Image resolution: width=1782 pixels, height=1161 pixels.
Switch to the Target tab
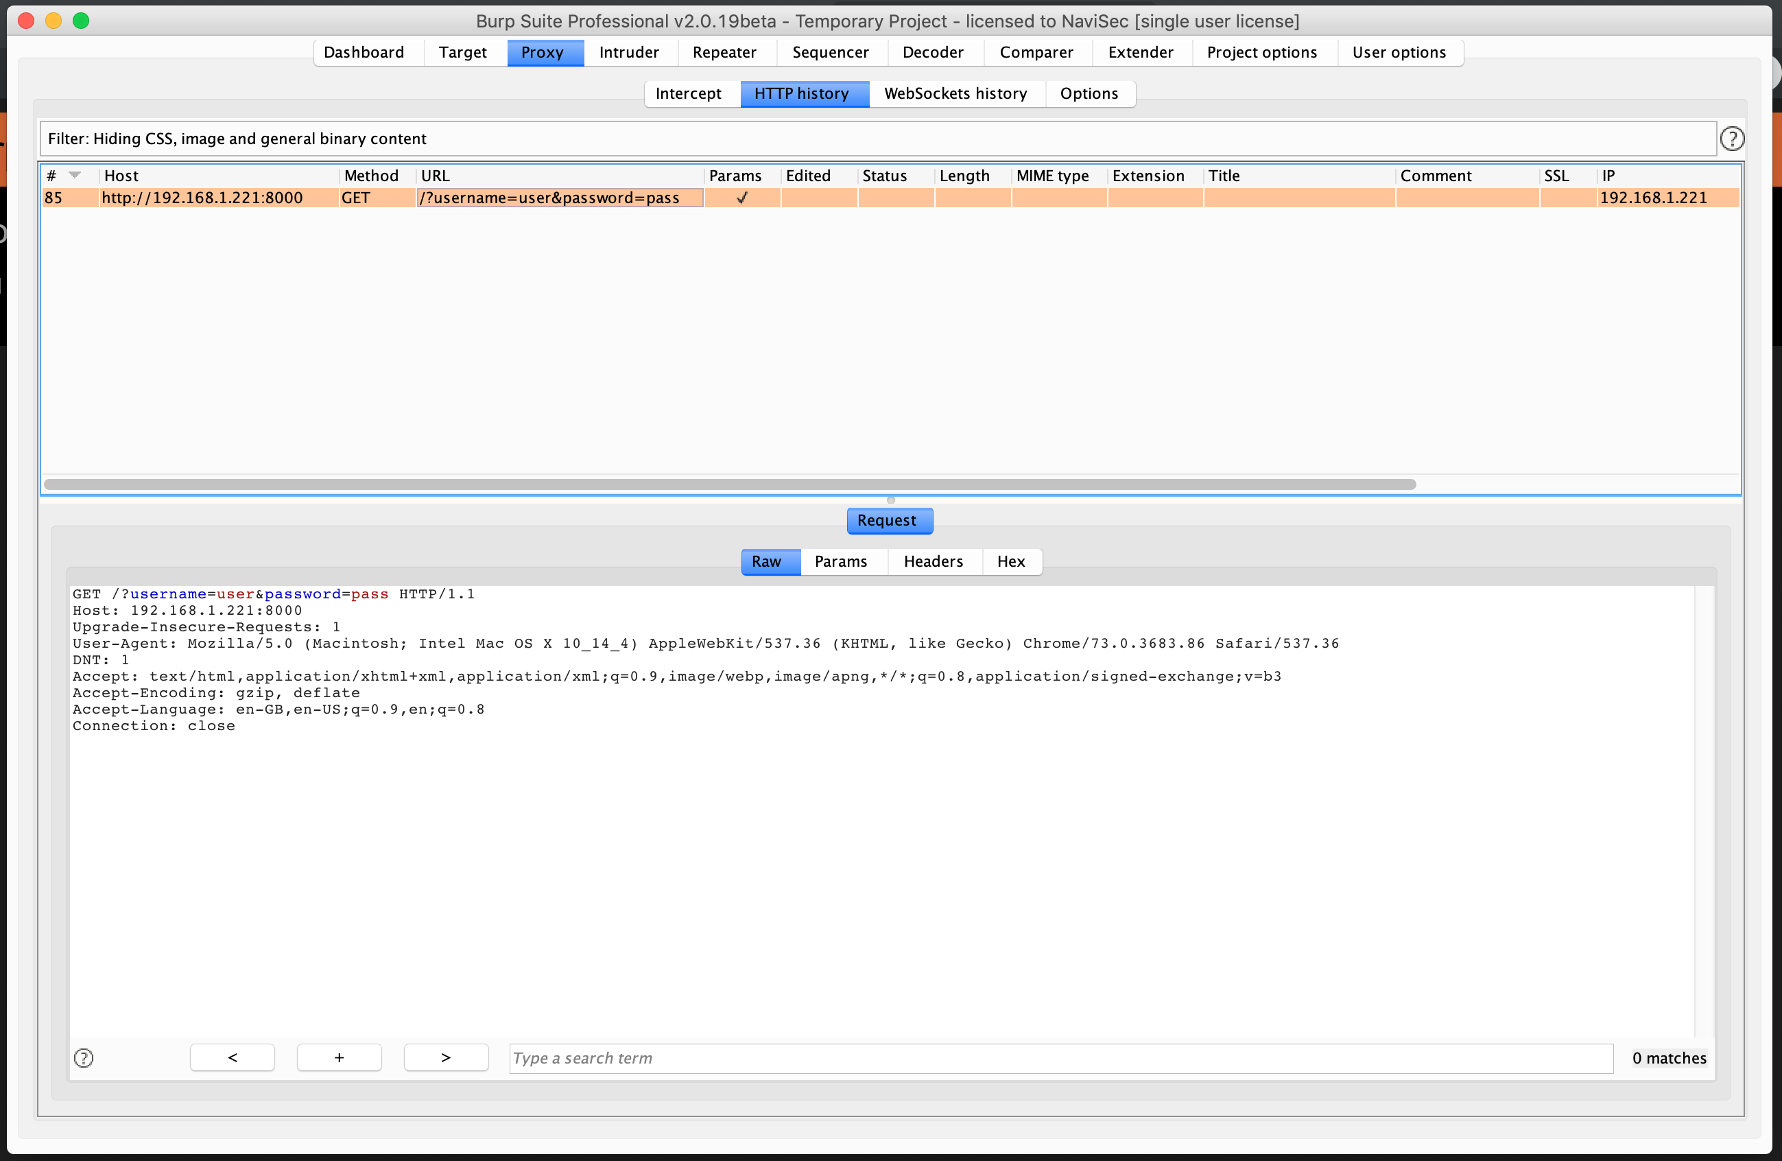463,52
